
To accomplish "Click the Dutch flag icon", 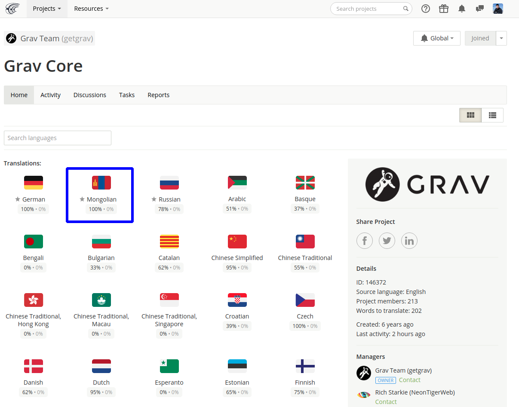I will coord(101,366).
